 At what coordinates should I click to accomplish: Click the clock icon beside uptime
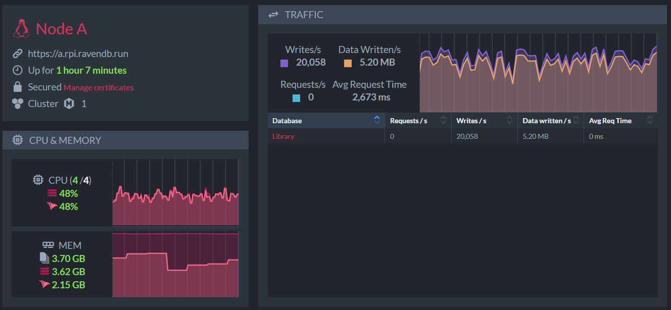pyautogui.click(x=18, y=70)
